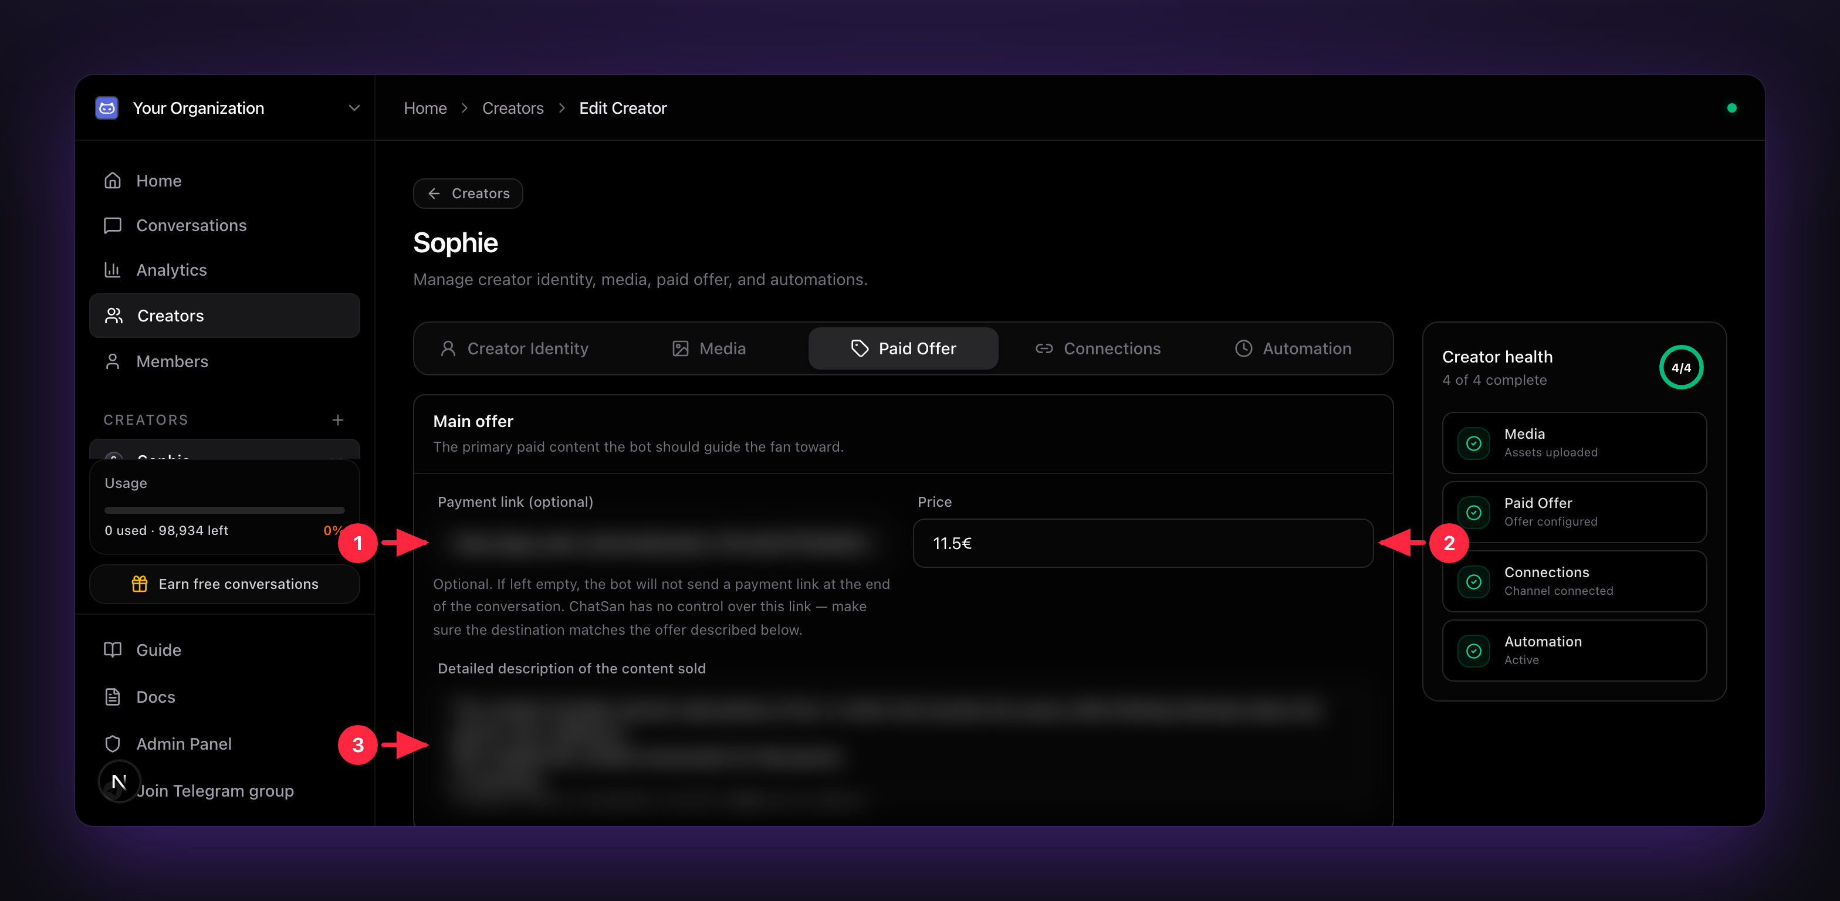
Task: Click the usage progress bar
Action: 224,510
